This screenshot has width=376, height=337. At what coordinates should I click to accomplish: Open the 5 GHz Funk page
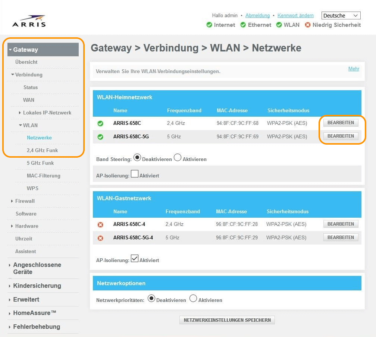40,163
